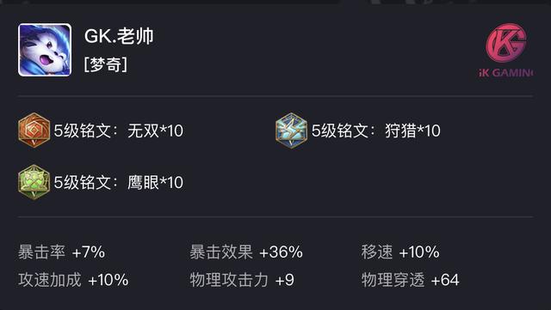
Task: Tap the 5级铭文：无双*10 label
Action: (x=119, y=131)
